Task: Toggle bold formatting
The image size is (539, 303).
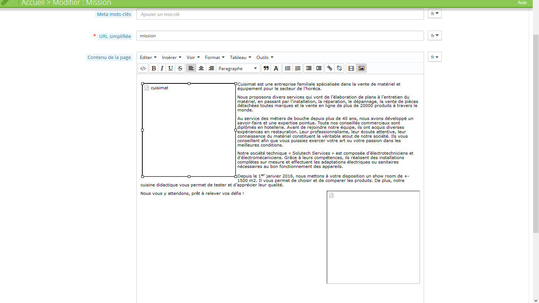Action: point(154,68)
